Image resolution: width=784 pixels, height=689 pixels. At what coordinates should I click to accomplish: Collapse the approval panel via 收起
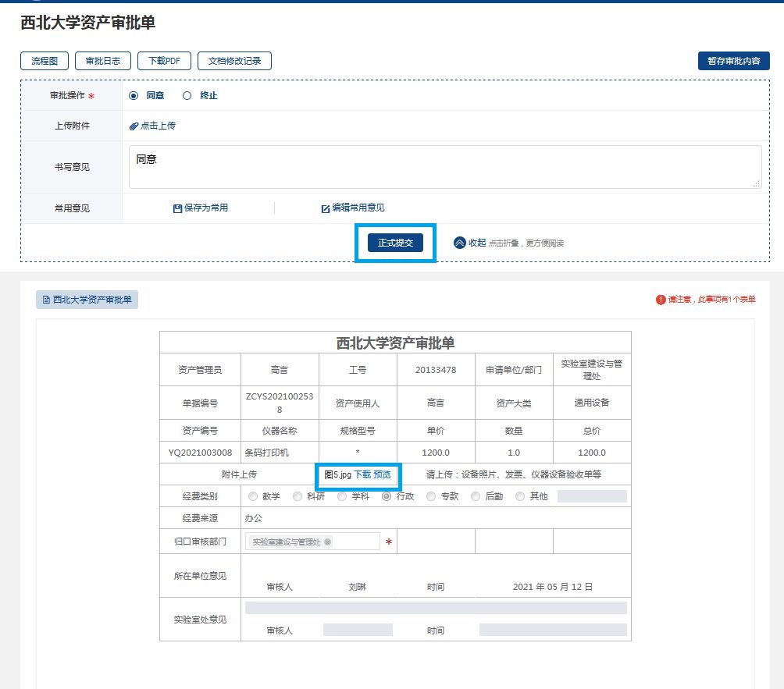[x=477, y=243]
